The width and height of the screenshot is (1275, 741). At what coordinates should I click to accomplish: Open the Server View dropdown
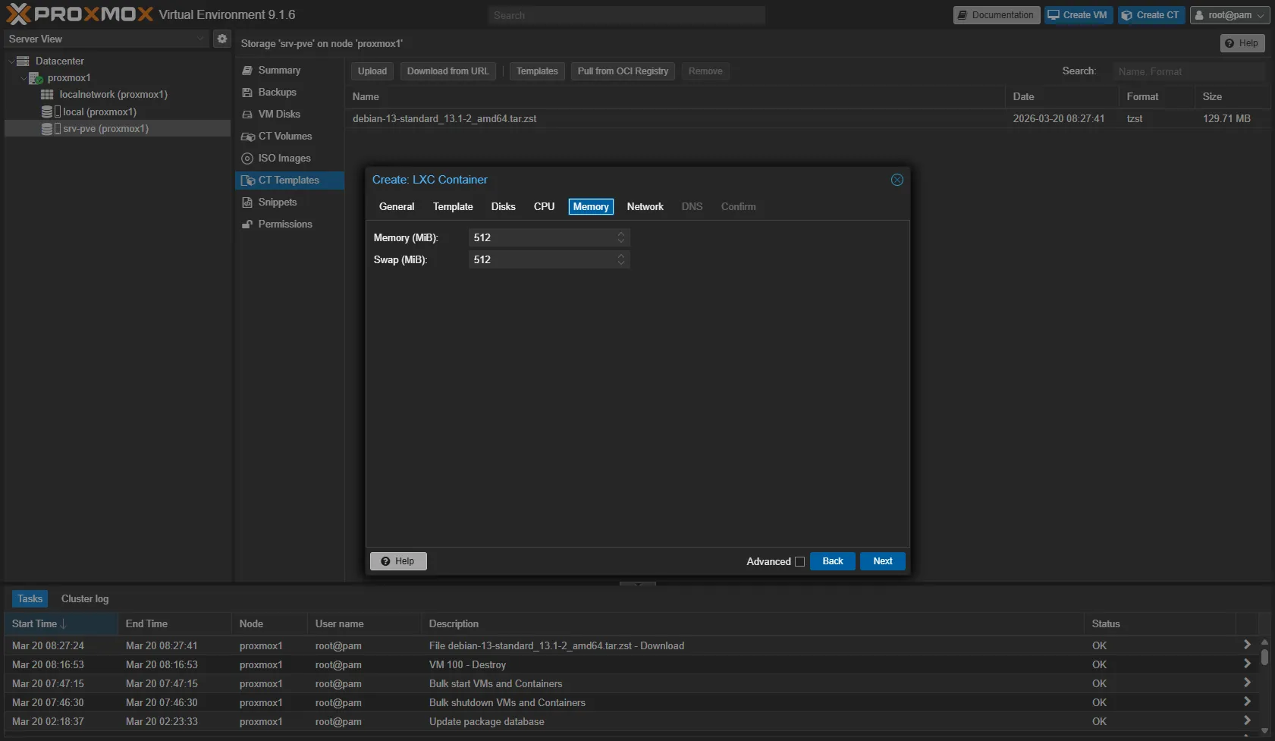[106, 39]
